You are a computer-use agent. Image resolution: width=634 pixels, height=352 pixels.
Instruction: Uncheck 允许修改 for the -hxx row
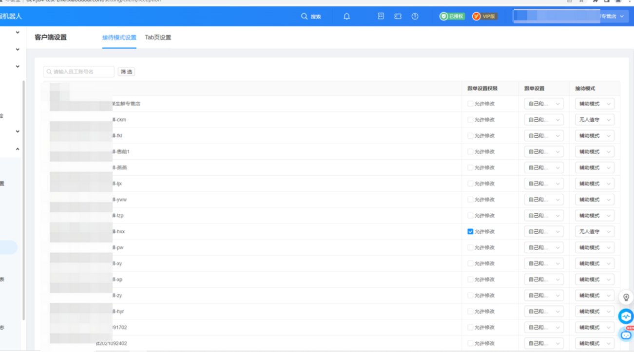pyautogui.click(x=470, y=232)
